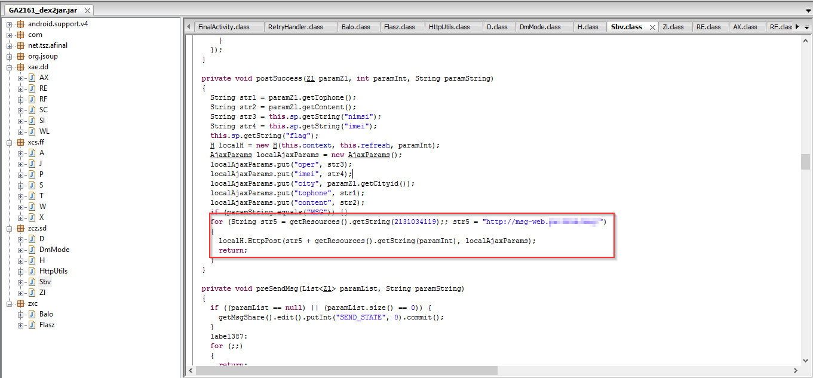Viewport: 813px width, 378px height.
Task: Open the tab list dropdown arrow
Action: click(807, 27)
